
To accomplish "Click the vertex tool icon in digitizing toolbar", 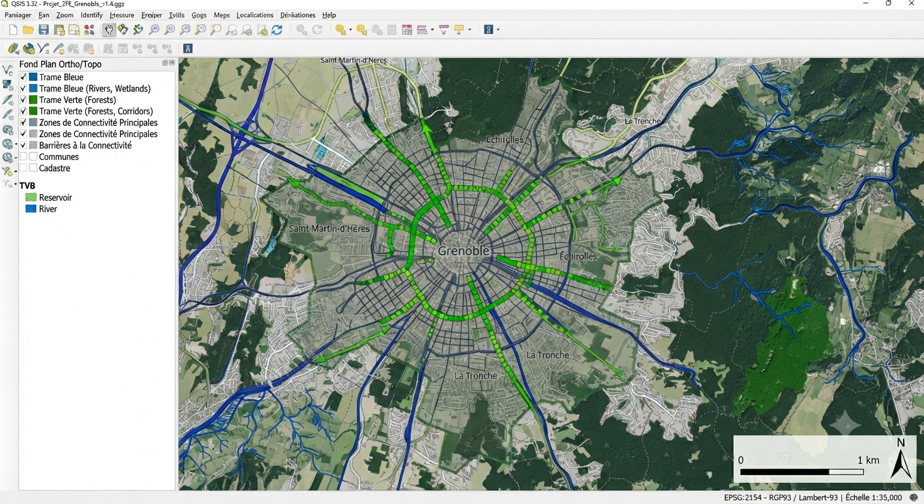I will [x=43, y=49].
